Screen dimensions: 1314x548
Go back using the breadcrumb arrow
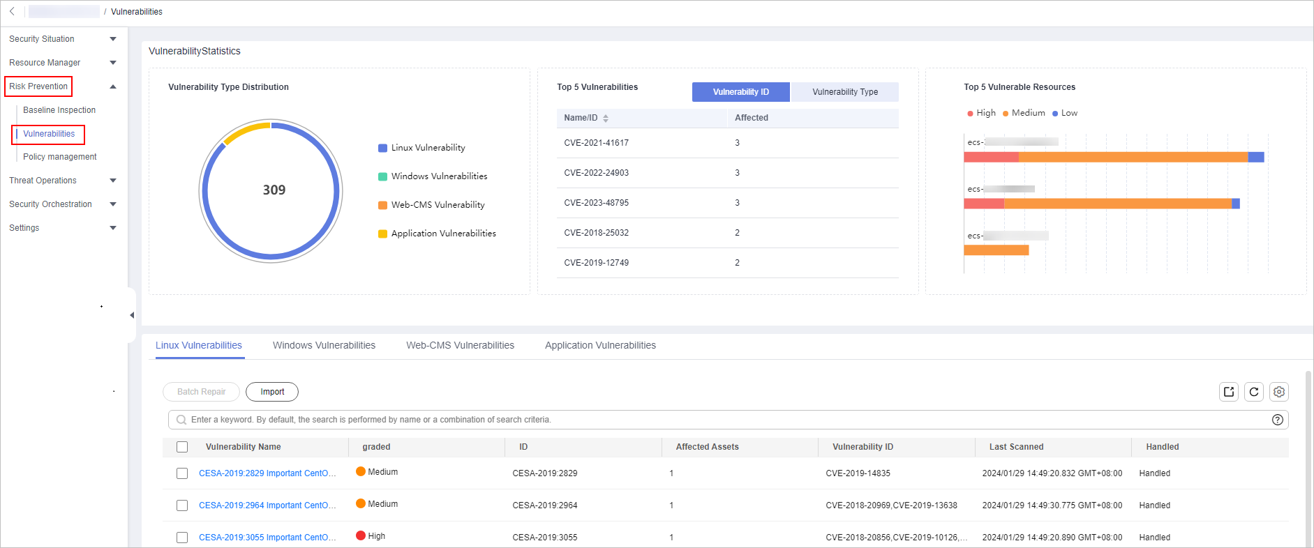12,11
